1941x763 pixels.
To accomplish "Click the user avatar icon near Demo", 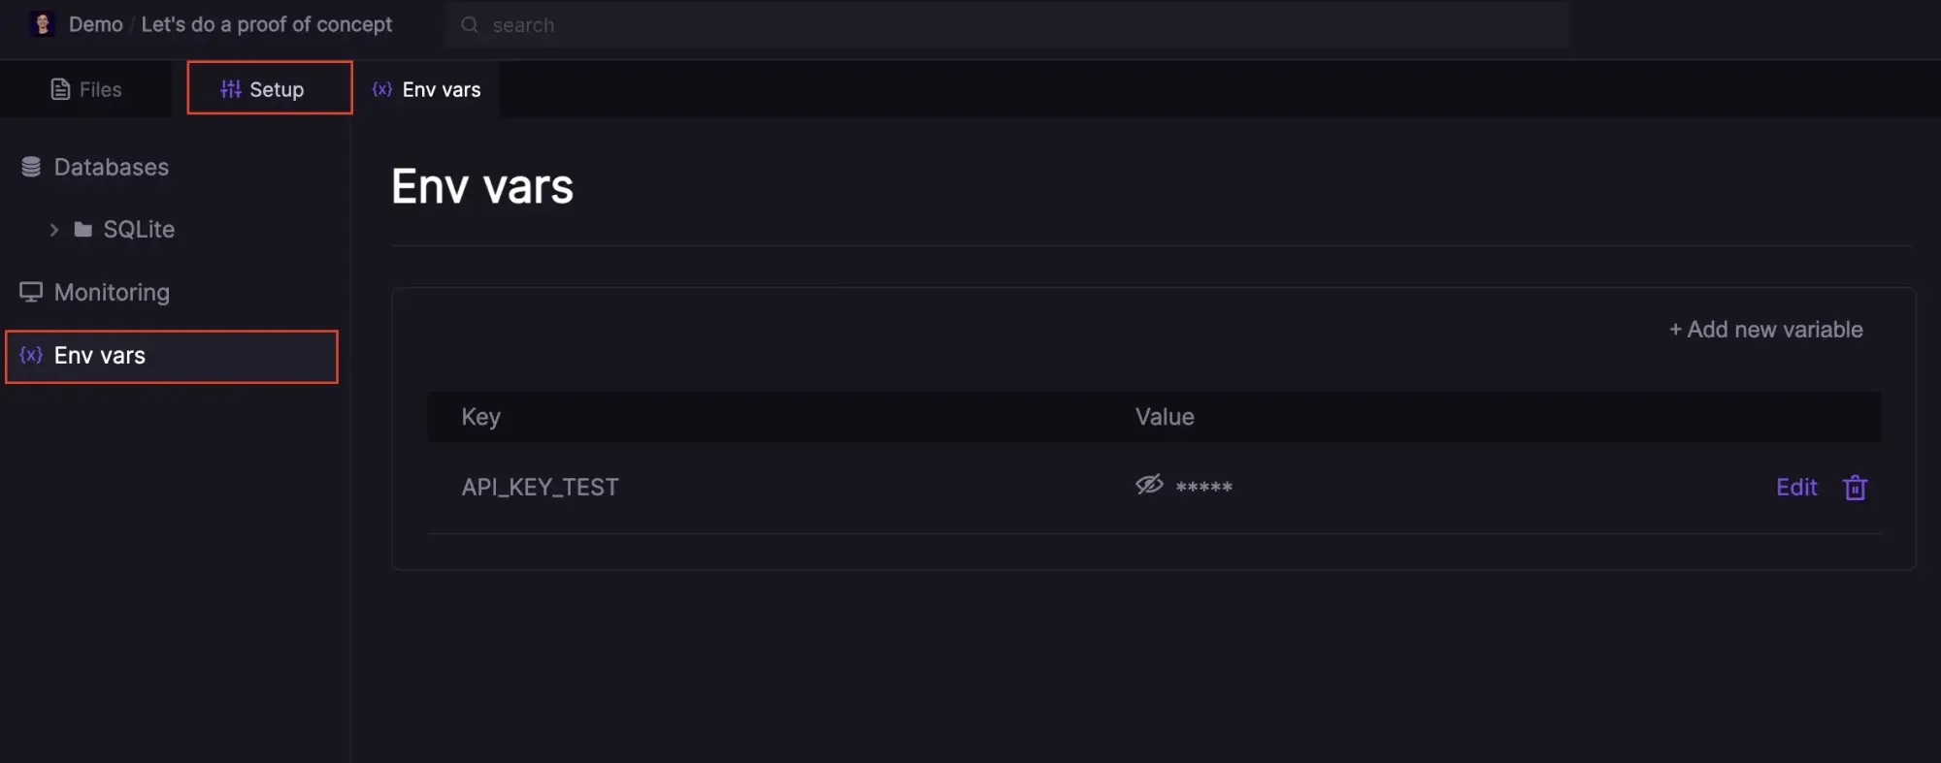I will click(42, 24).
